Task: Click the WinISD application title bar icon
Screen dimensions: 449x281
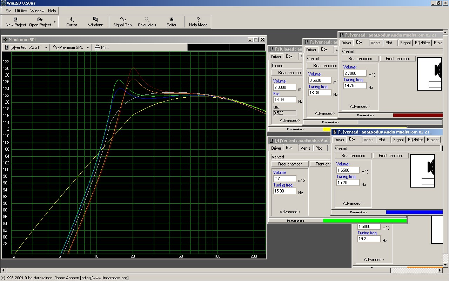Action: (x=3, y=3)
